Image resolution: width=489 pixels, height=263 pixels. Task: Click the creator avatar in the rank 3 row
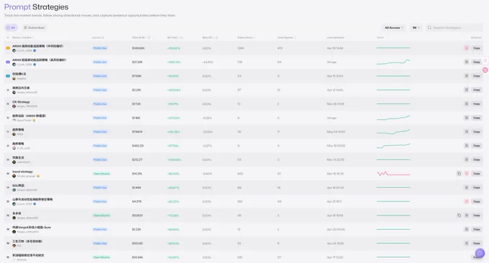[x=14, y=78]
